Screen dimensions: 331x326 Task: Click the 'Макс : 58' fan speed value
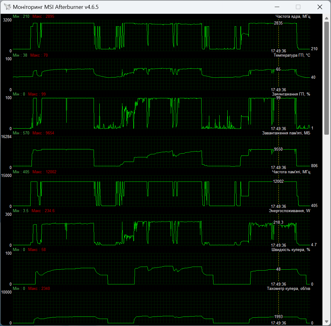[37, 249]
